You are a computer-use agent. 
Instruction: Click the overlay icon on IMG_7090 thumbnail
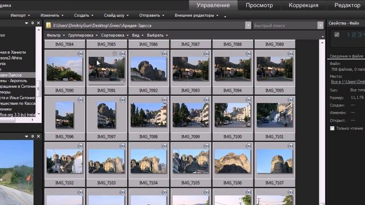[80, 54]
